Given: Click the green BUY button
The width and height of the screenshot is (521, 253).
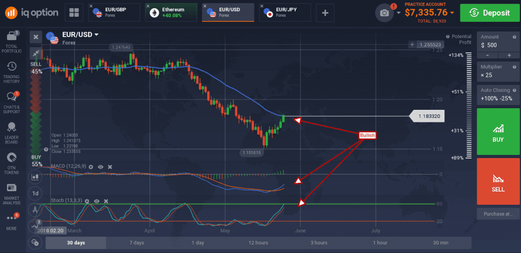Looking at the screenshot, I should (x=498, y=131).
